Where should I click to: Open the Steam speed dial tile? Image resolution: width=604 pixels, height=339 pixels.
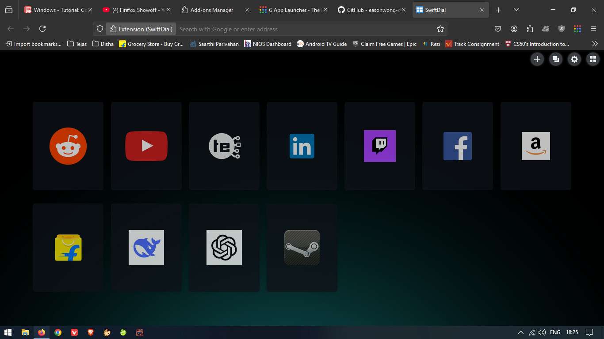pos(302,248)
